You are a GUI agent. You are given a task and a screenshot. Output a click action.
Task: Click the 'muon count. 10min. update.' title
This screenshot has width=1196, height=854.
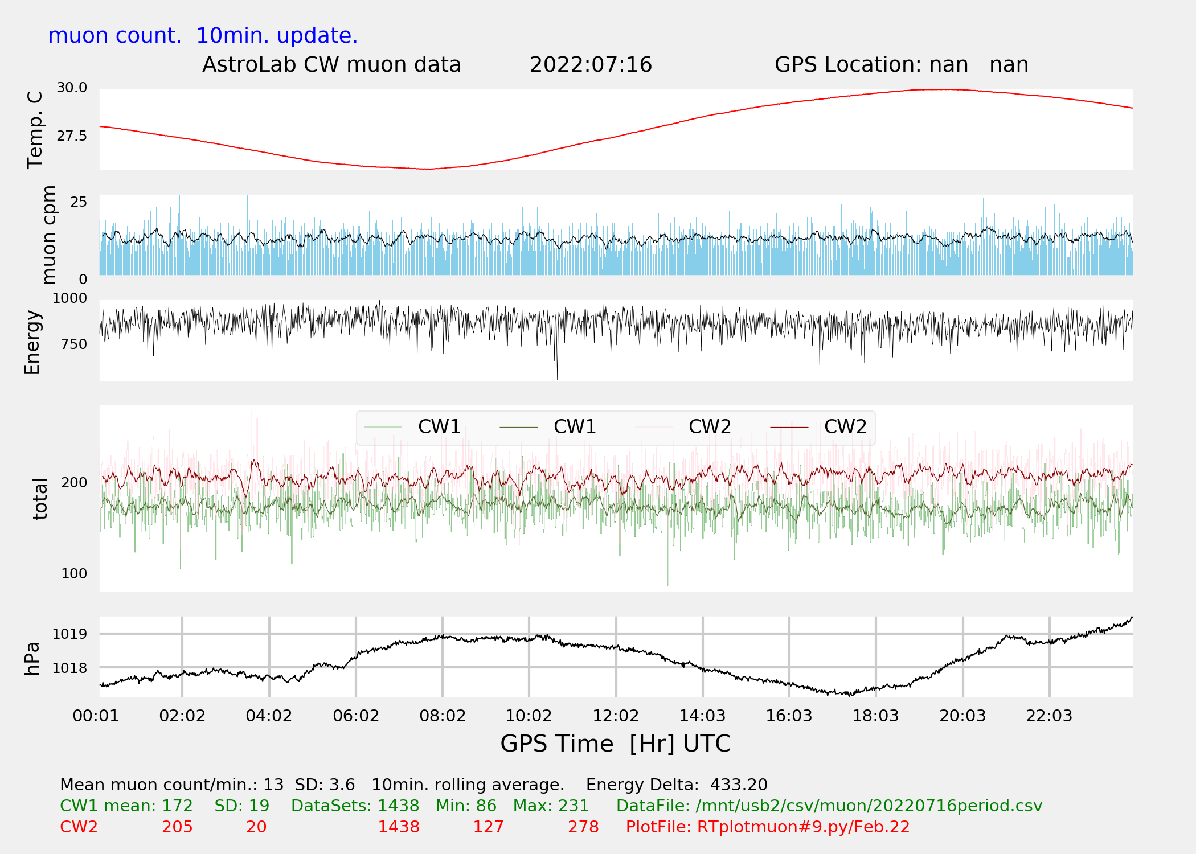pyautogui.click(x=203, y=36)
